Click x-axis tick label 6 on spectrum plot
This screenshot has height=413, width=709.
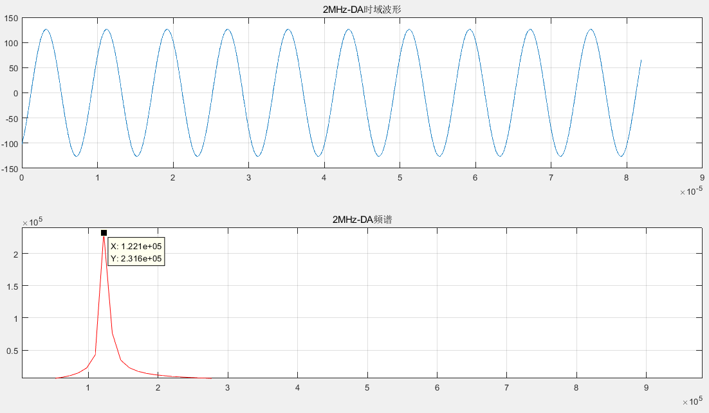point(437,388)
